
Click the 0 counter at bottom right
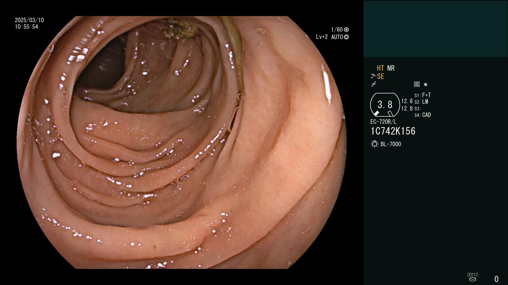[x=496, y=279]
